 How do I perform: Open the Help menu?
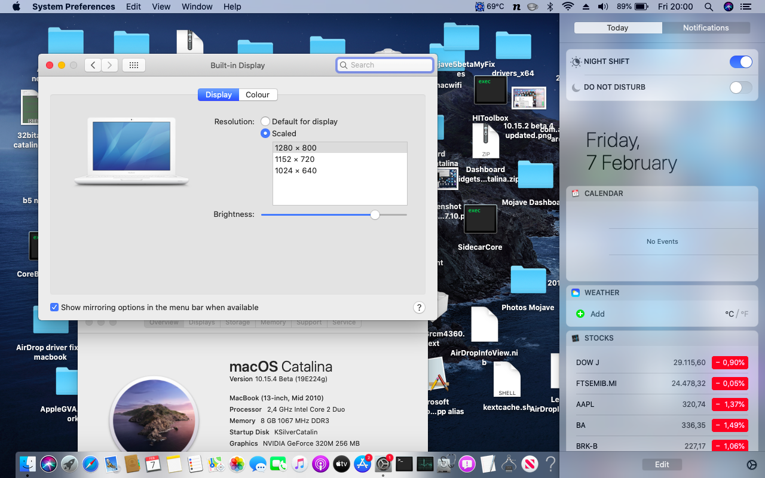232,7
